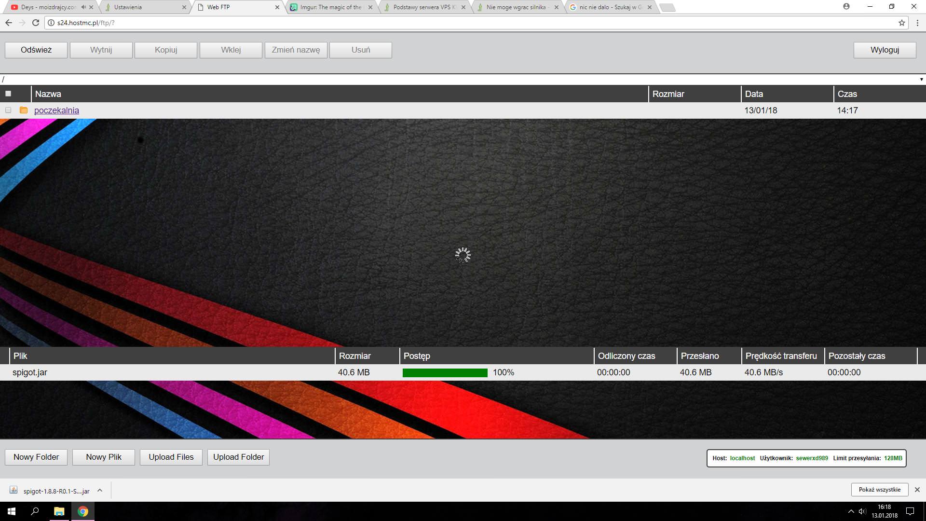Show hidden system tray icons
This screenshot has width=926, height=521.
[851, 511]
